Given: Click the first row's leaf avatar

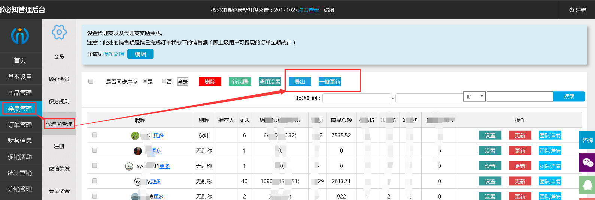Looking at the screenshot, I should (x=135, y=135).
